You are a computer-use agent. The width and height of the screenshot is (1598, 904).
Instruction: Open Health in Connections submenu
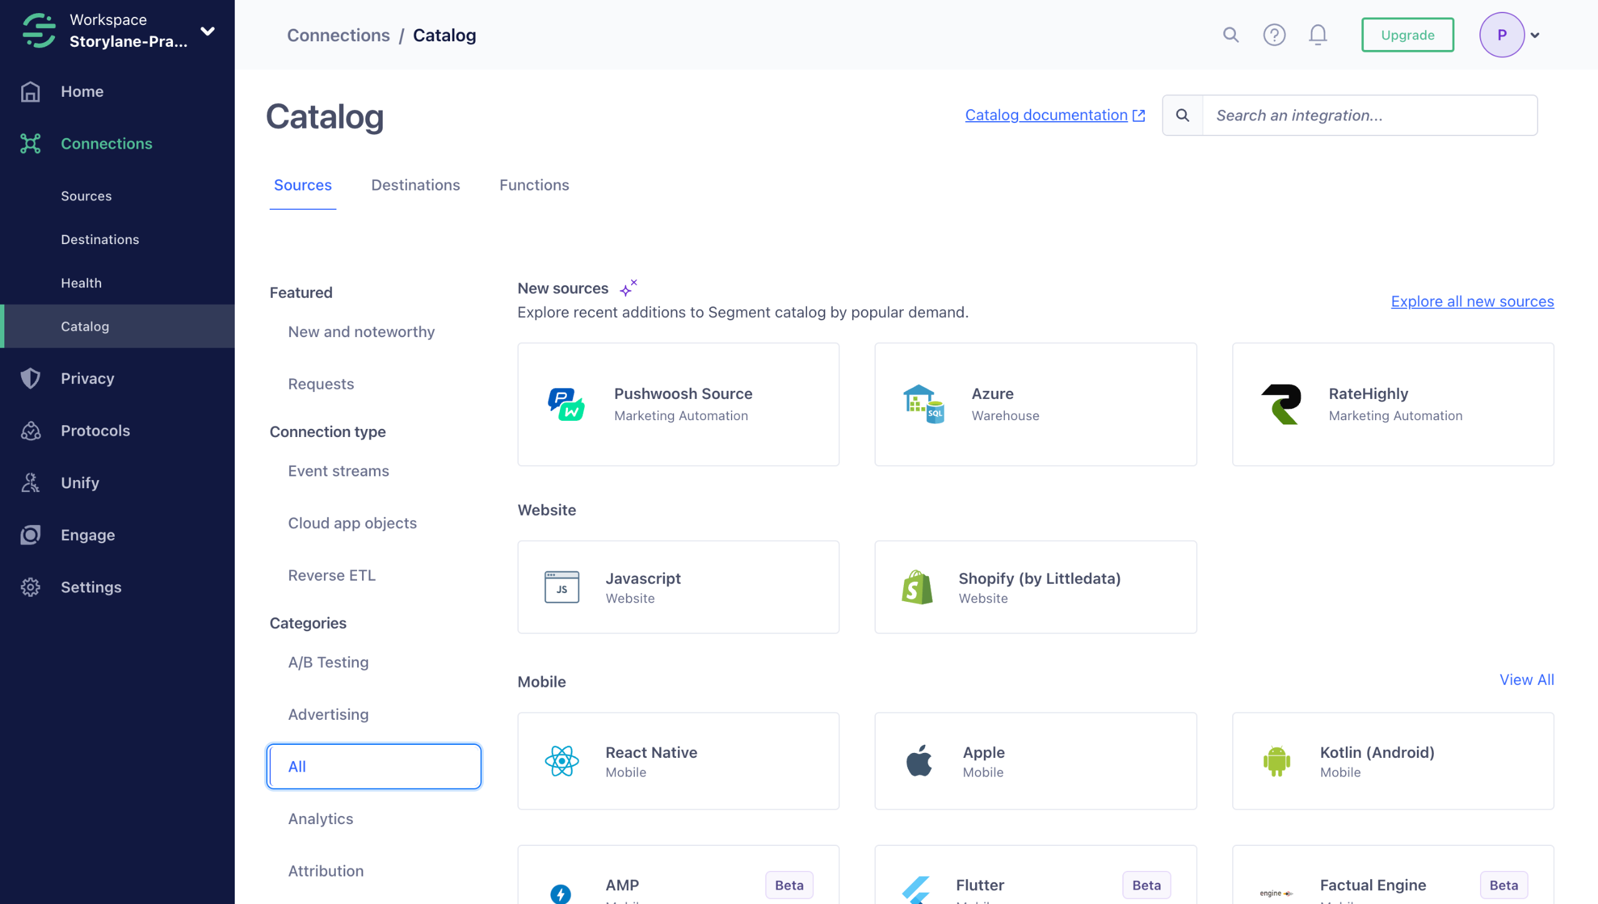point(81,283)
